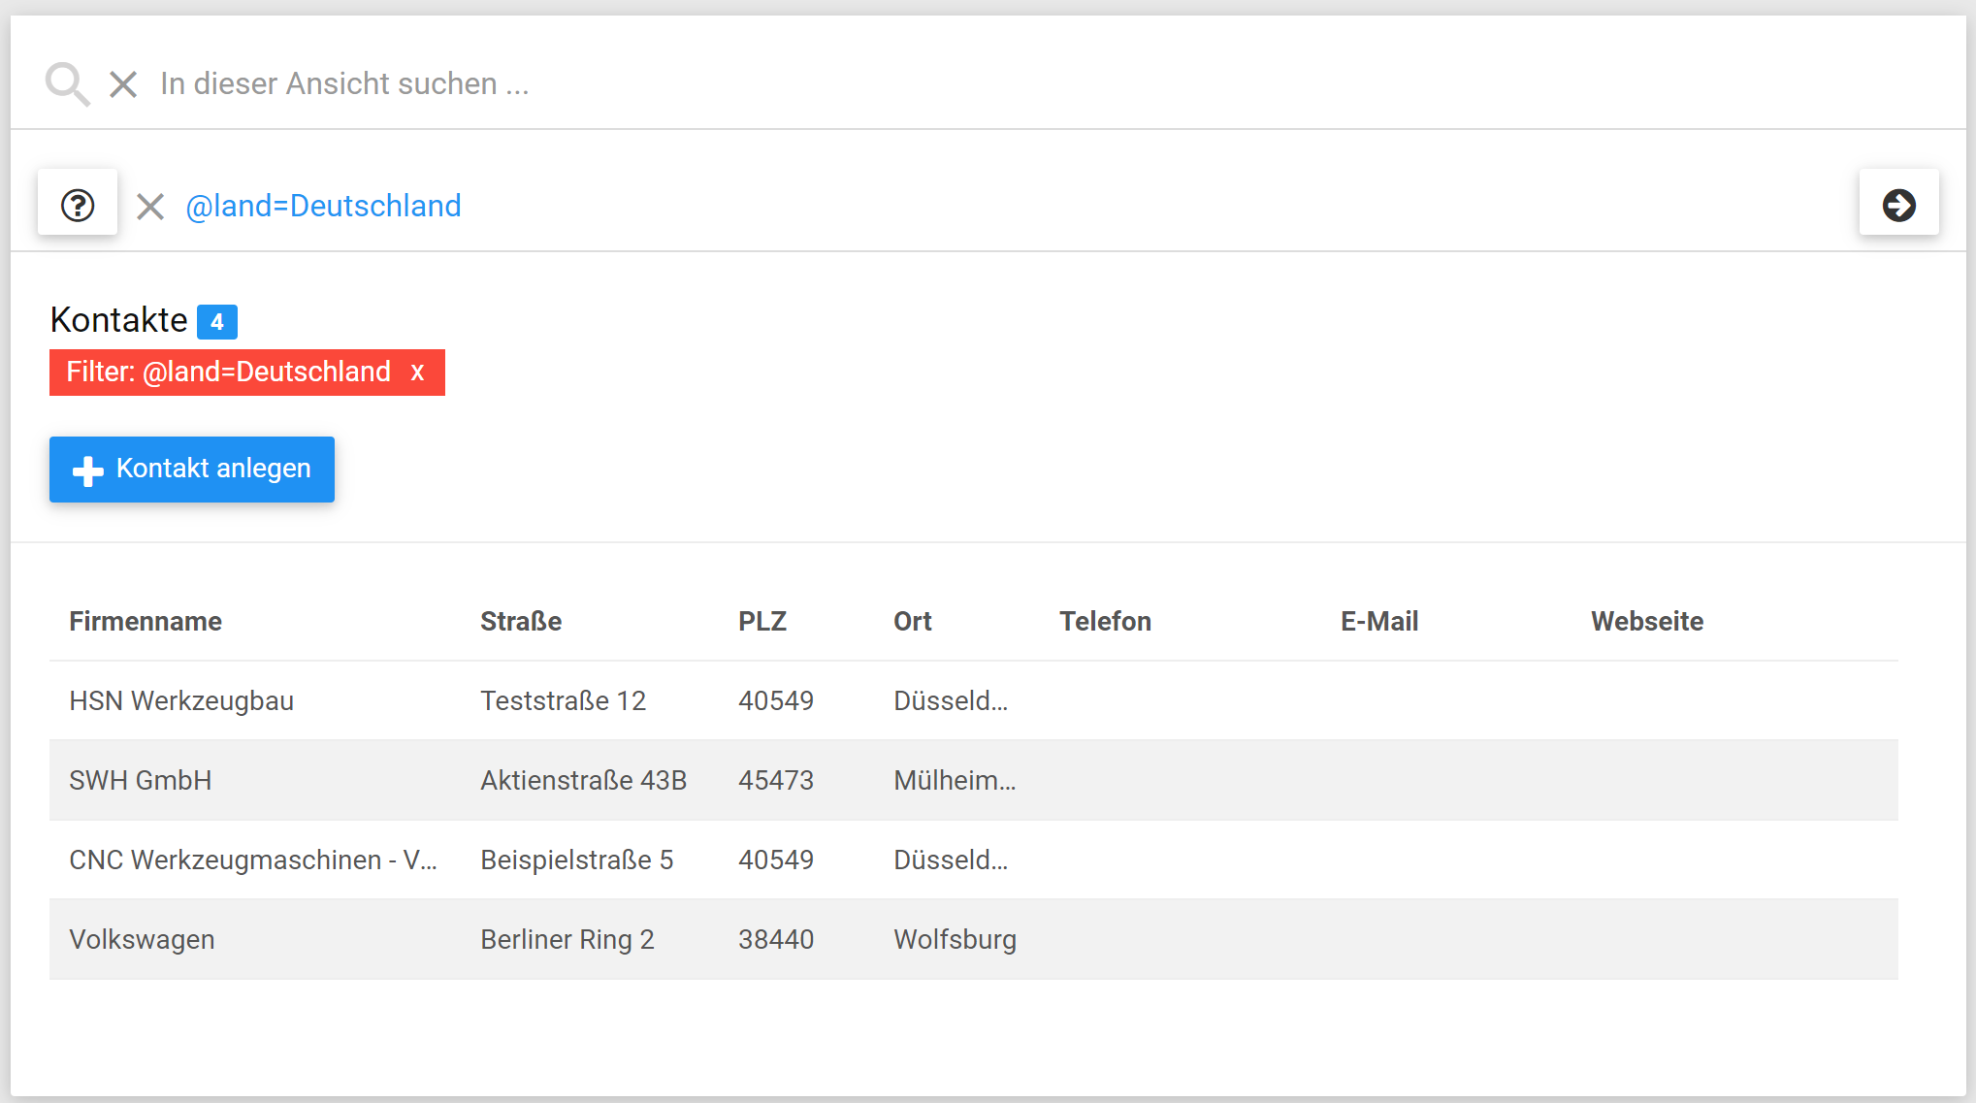Open the SWH GmbH contact row

click(141, 780)
